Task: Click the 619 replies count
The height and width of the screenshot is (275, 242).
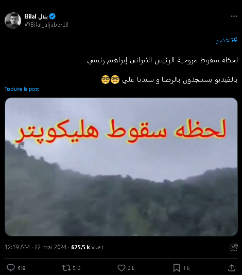Action: 22,268
